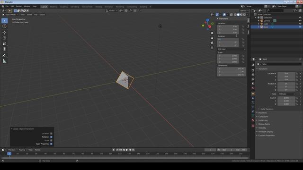Viewport: 303px width, 170px height.
Task: Toggle the camera view icon
Action: pos(212,43)
